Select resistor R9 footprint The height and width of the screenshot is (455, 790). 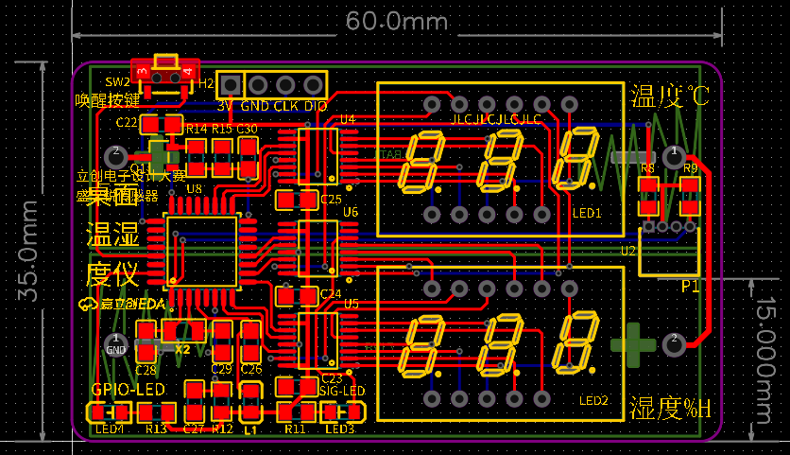[690, 196]
